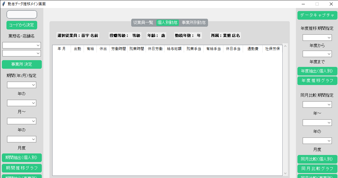Open the 店舗名 dropdown below 業態名
Image resolution: width=338 pixels, height=178 pixels.
[22, 53]
